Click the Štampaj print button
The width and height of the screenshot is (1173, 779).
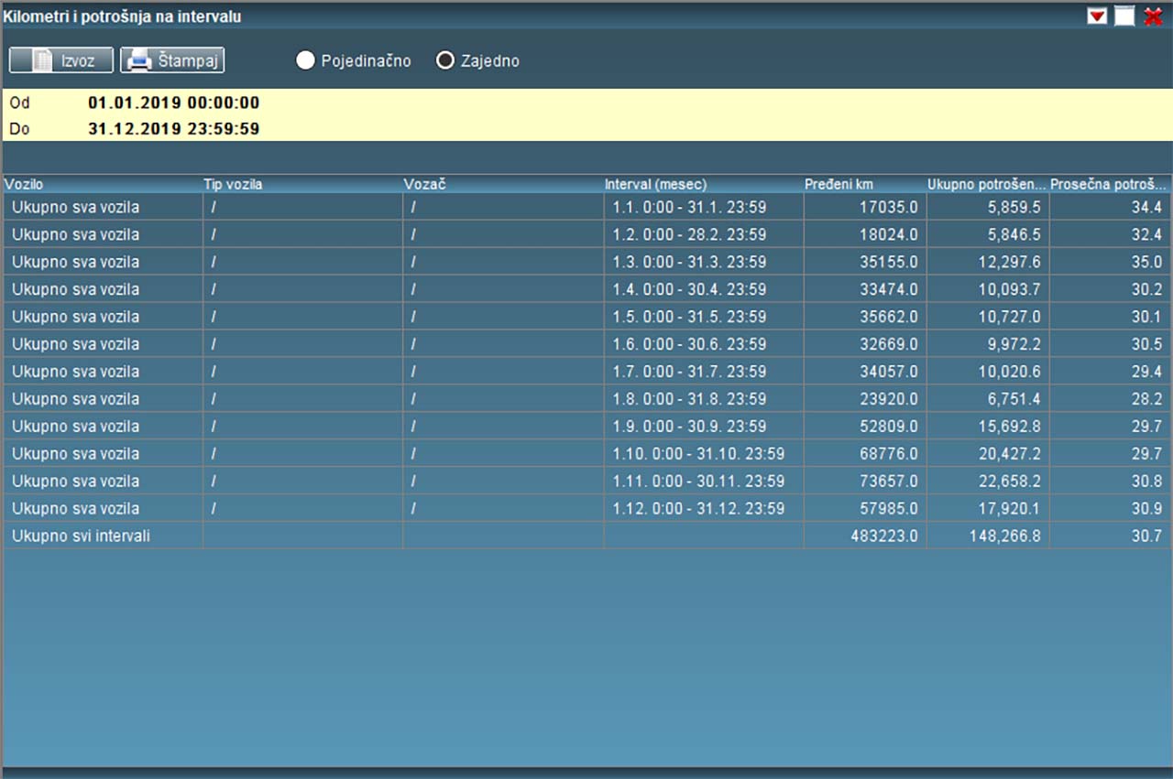coord(172,60)
